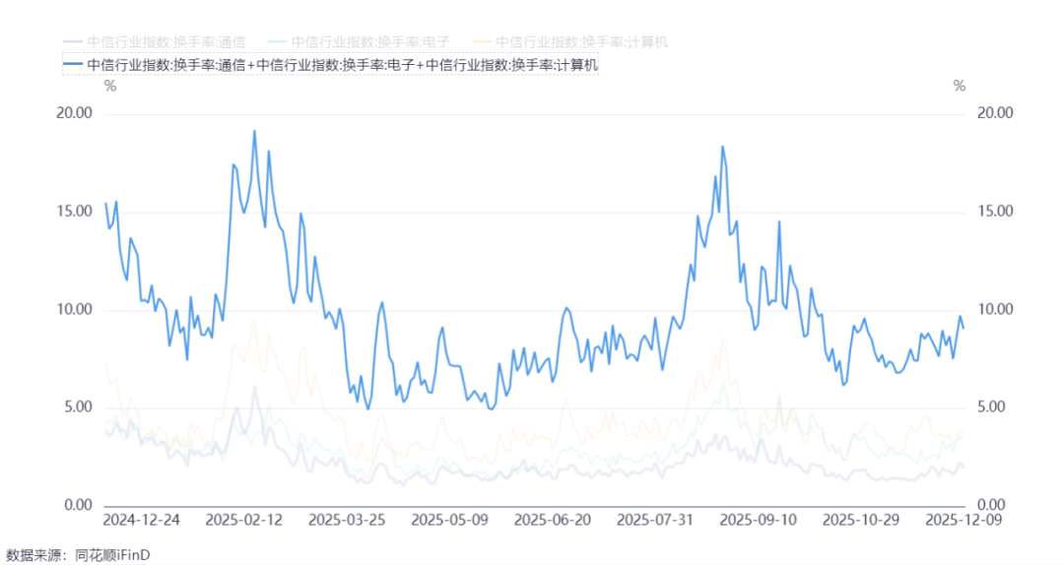Screen dimensions: 1064x565
Task: Click the 2025-05-09 x-axis date label
Action: click(x=450, y=521)
